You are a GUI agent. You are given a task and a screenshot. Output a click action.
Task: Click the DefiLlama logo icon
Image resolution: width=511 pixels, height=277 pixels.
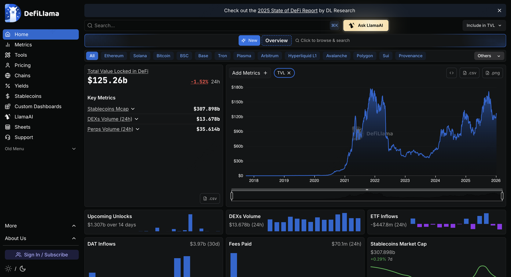(13, 13)
